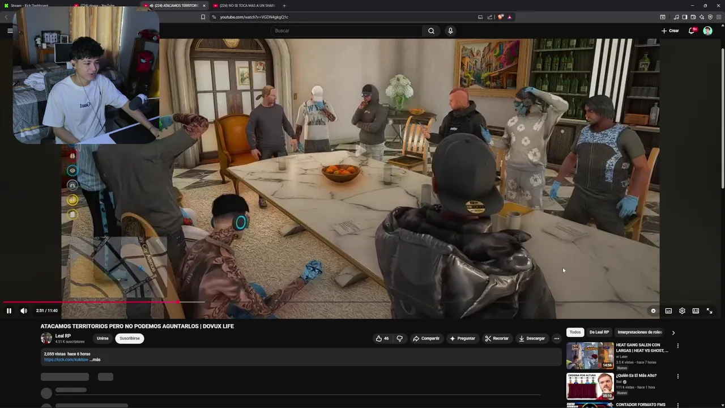Select the Interpretaciones de roles chip
The image size is (725, 408).
pyautogui.click(x=639, y=332)
